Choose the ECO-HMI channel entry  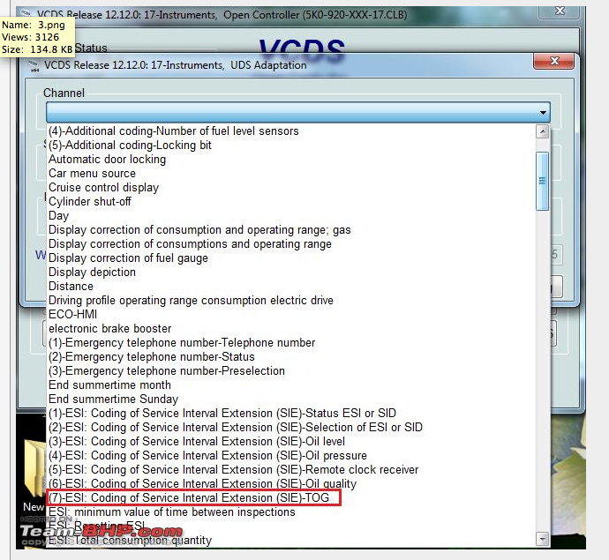pyautogui.click(x=72, y=315)
